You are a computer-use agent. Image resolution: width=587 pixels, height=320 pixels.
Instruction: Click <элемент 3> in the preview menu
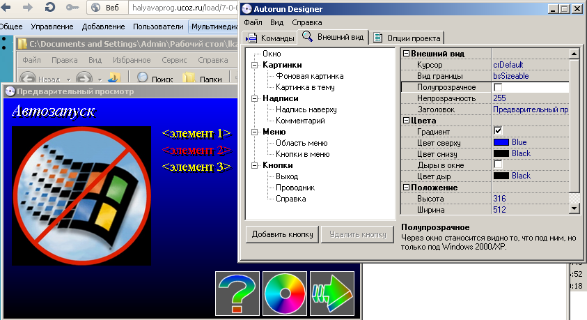pos(196,167)
